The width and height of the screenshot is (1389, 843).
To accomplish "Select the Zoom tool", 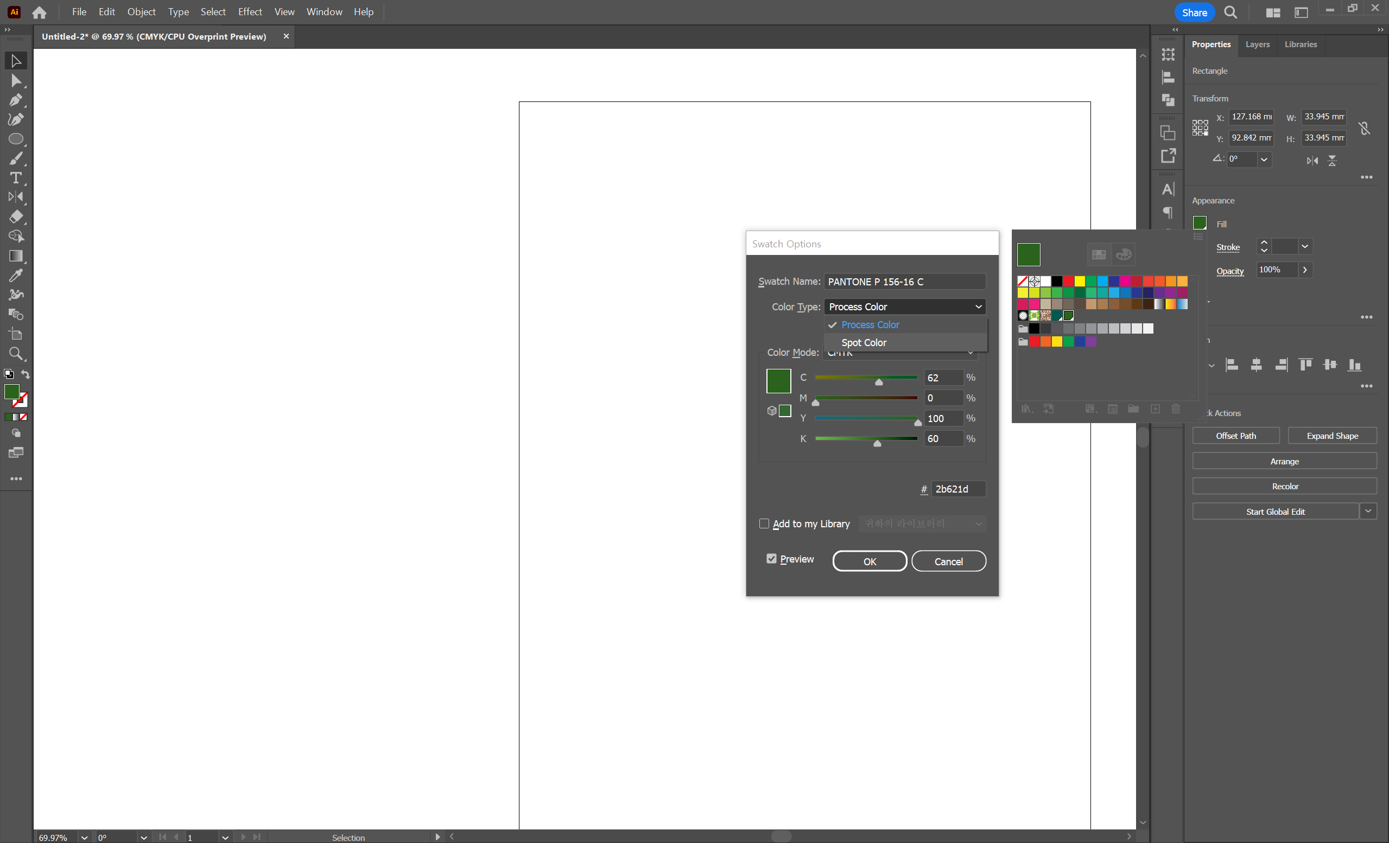I will point(16,354).
